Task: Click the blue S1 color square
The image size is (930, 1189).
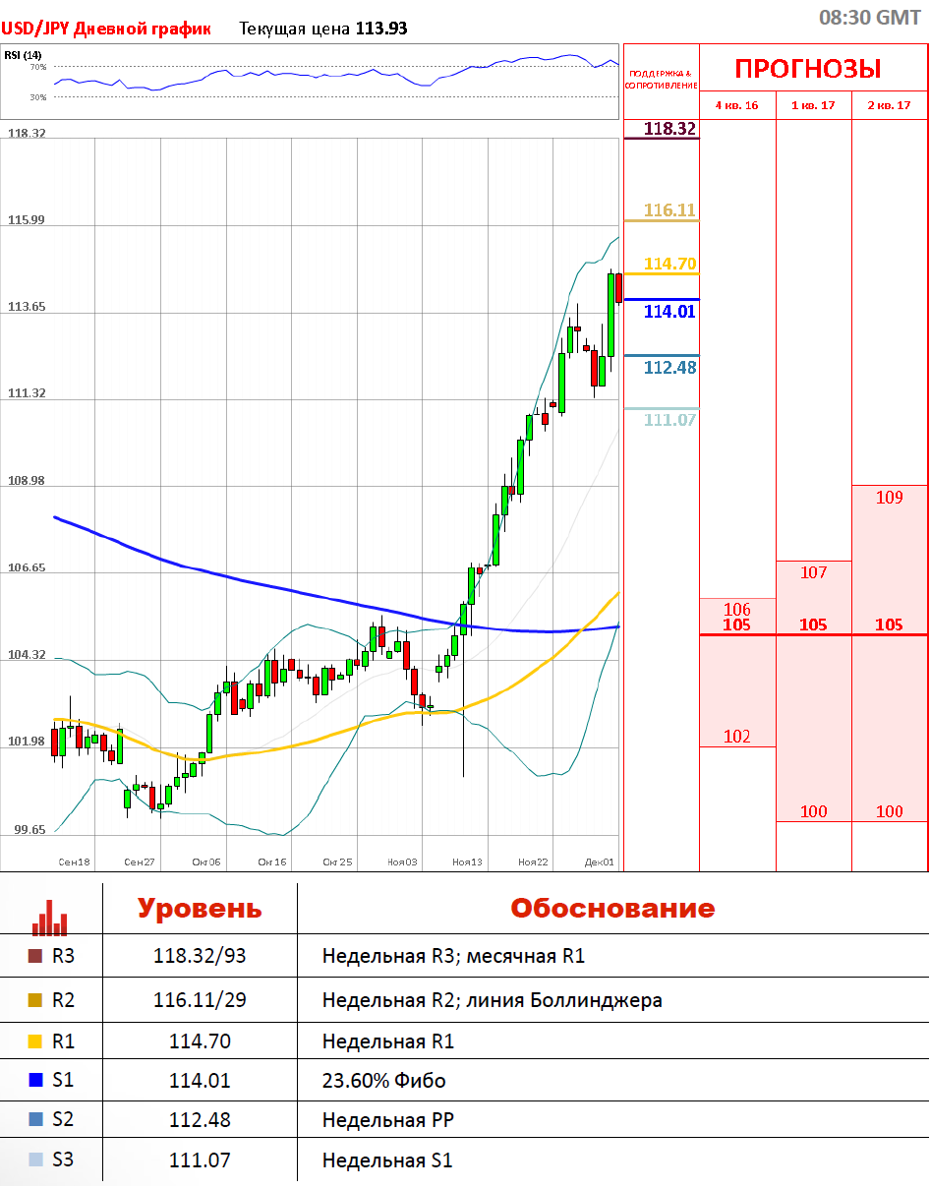Action: point(35,1081)
